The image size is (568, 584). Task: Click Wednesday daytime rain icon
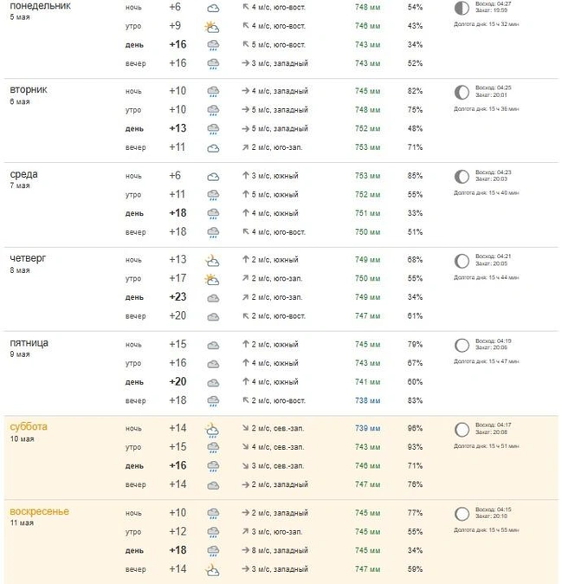pyautogui.click(x=213, y=214)
